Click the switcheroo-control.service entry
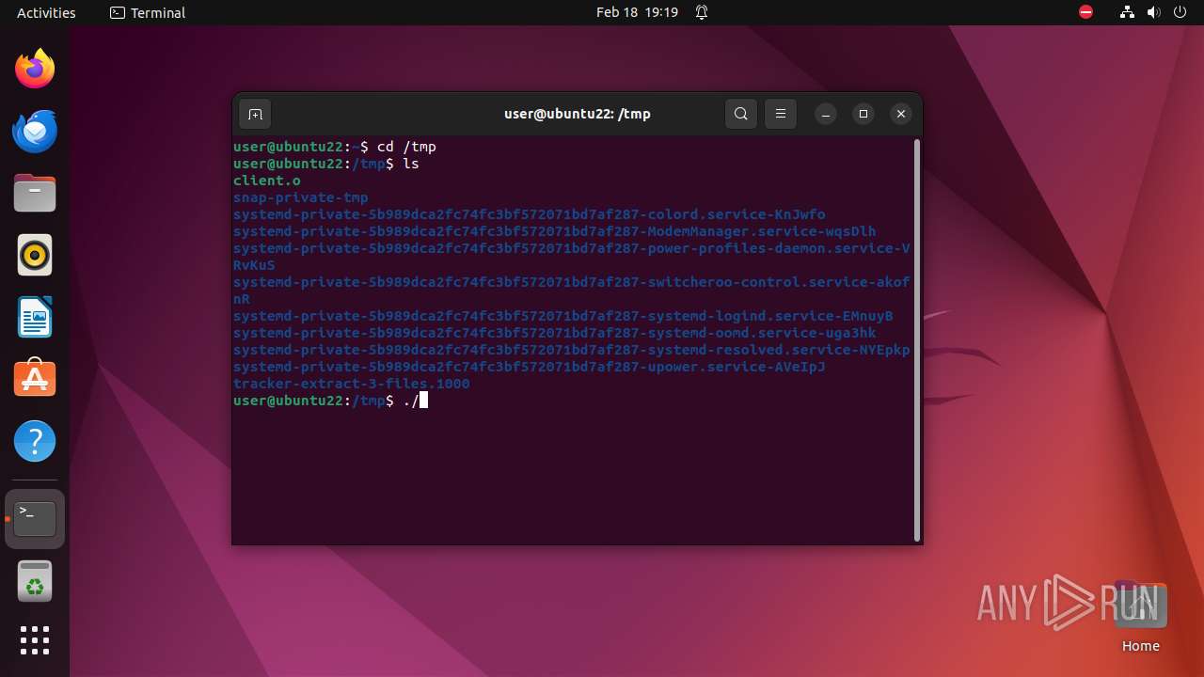Image resolution: width=1204 pixels, height=677 pixels. (572, 291)
